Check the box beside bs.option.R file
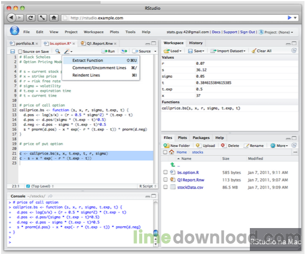 pos(165,172)
